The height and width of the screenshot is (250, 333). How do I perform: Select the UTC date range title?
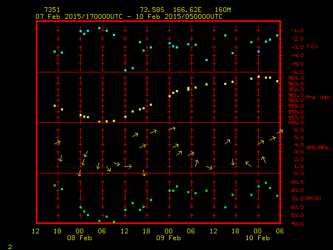(x=129, y=17)
